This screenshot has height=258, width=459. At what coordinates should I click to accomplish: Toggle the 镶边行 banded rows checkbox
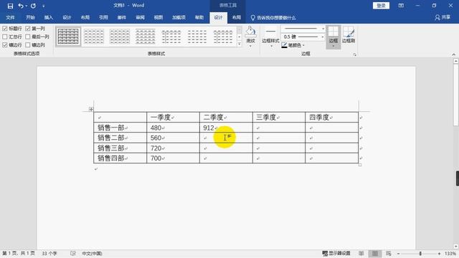5,44
